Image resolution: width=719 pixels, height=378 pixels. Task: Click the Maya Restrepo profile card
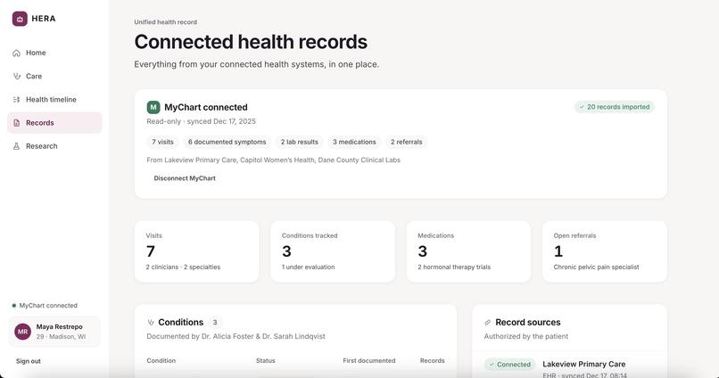54,332
